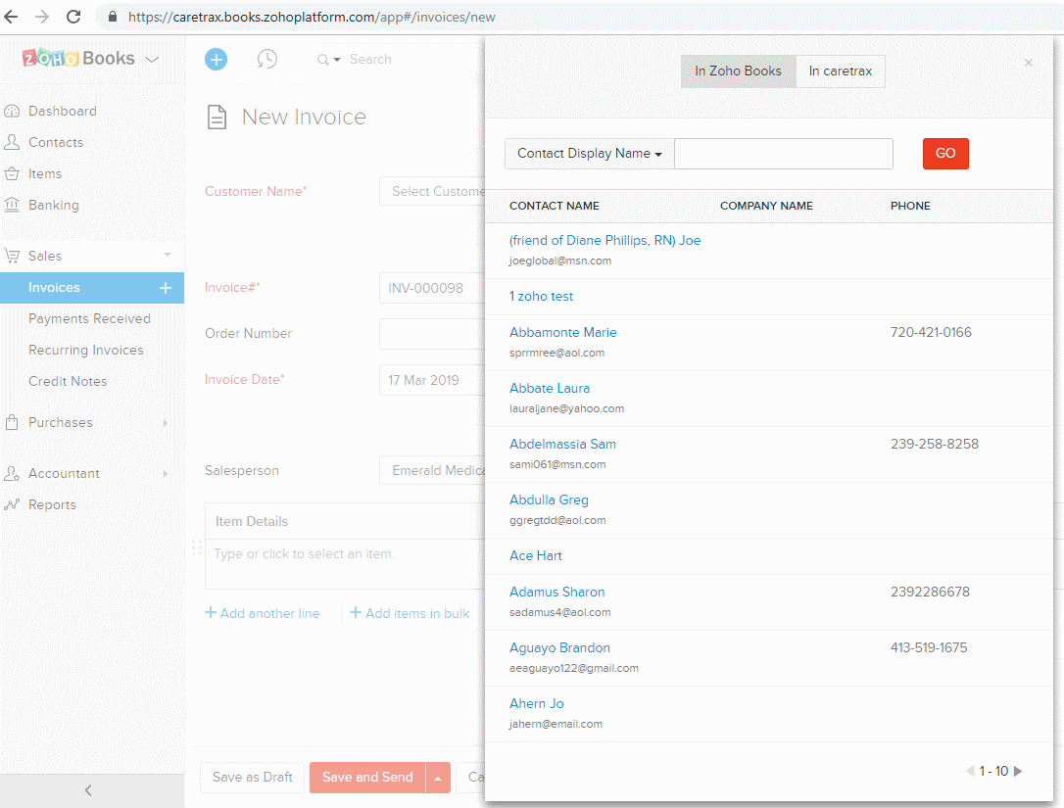Select contact Adamus Sharon
This screenshot has width=1064, height=808.
point(557,592)
